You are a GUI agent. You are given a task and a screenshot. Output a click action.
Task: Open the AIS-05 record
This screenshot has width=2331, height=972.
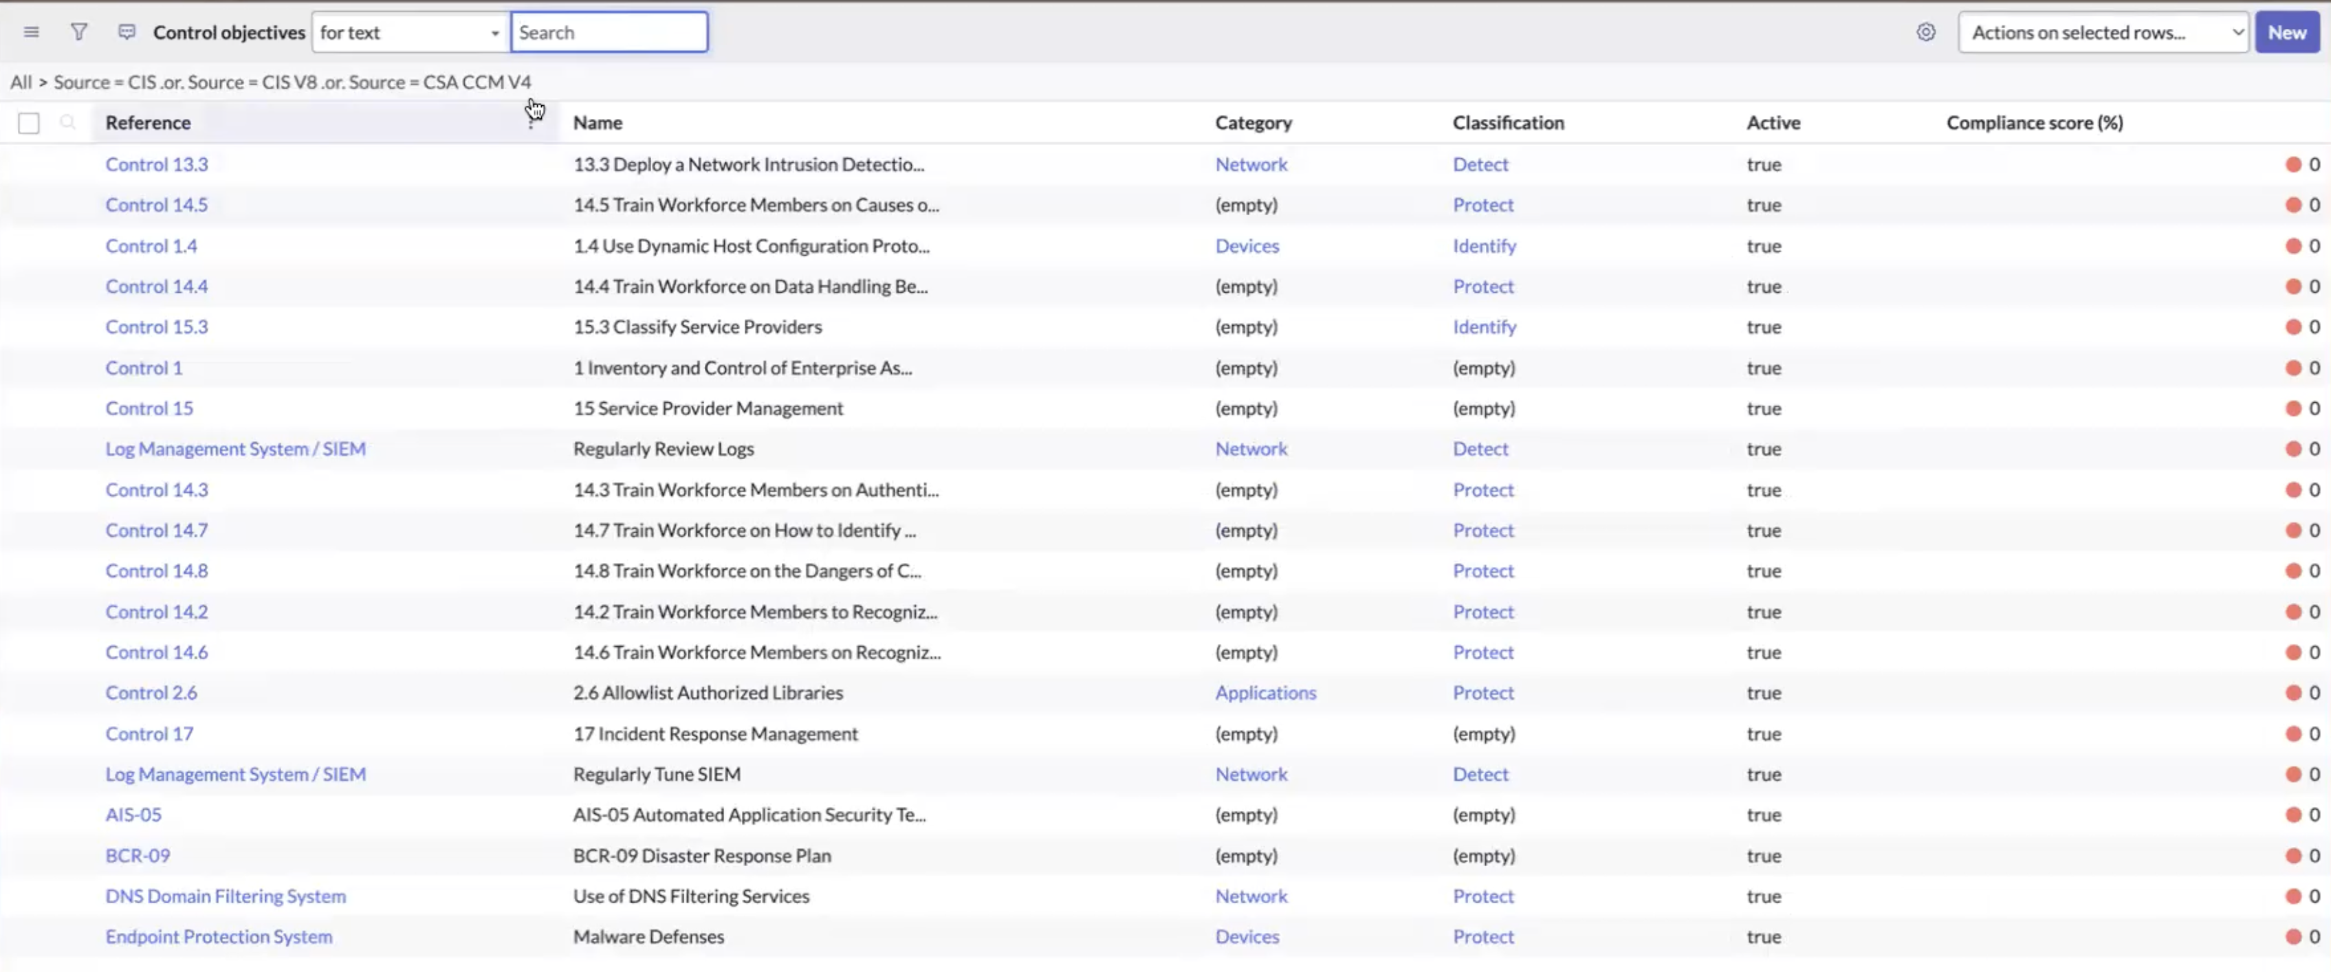pos(133,815)
